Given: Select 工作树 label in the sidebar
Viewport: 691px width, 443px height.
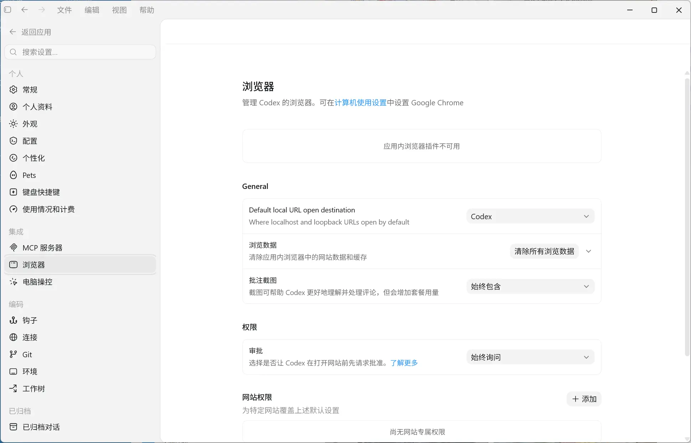Looking at the screenshot, I should click(34, 389).
